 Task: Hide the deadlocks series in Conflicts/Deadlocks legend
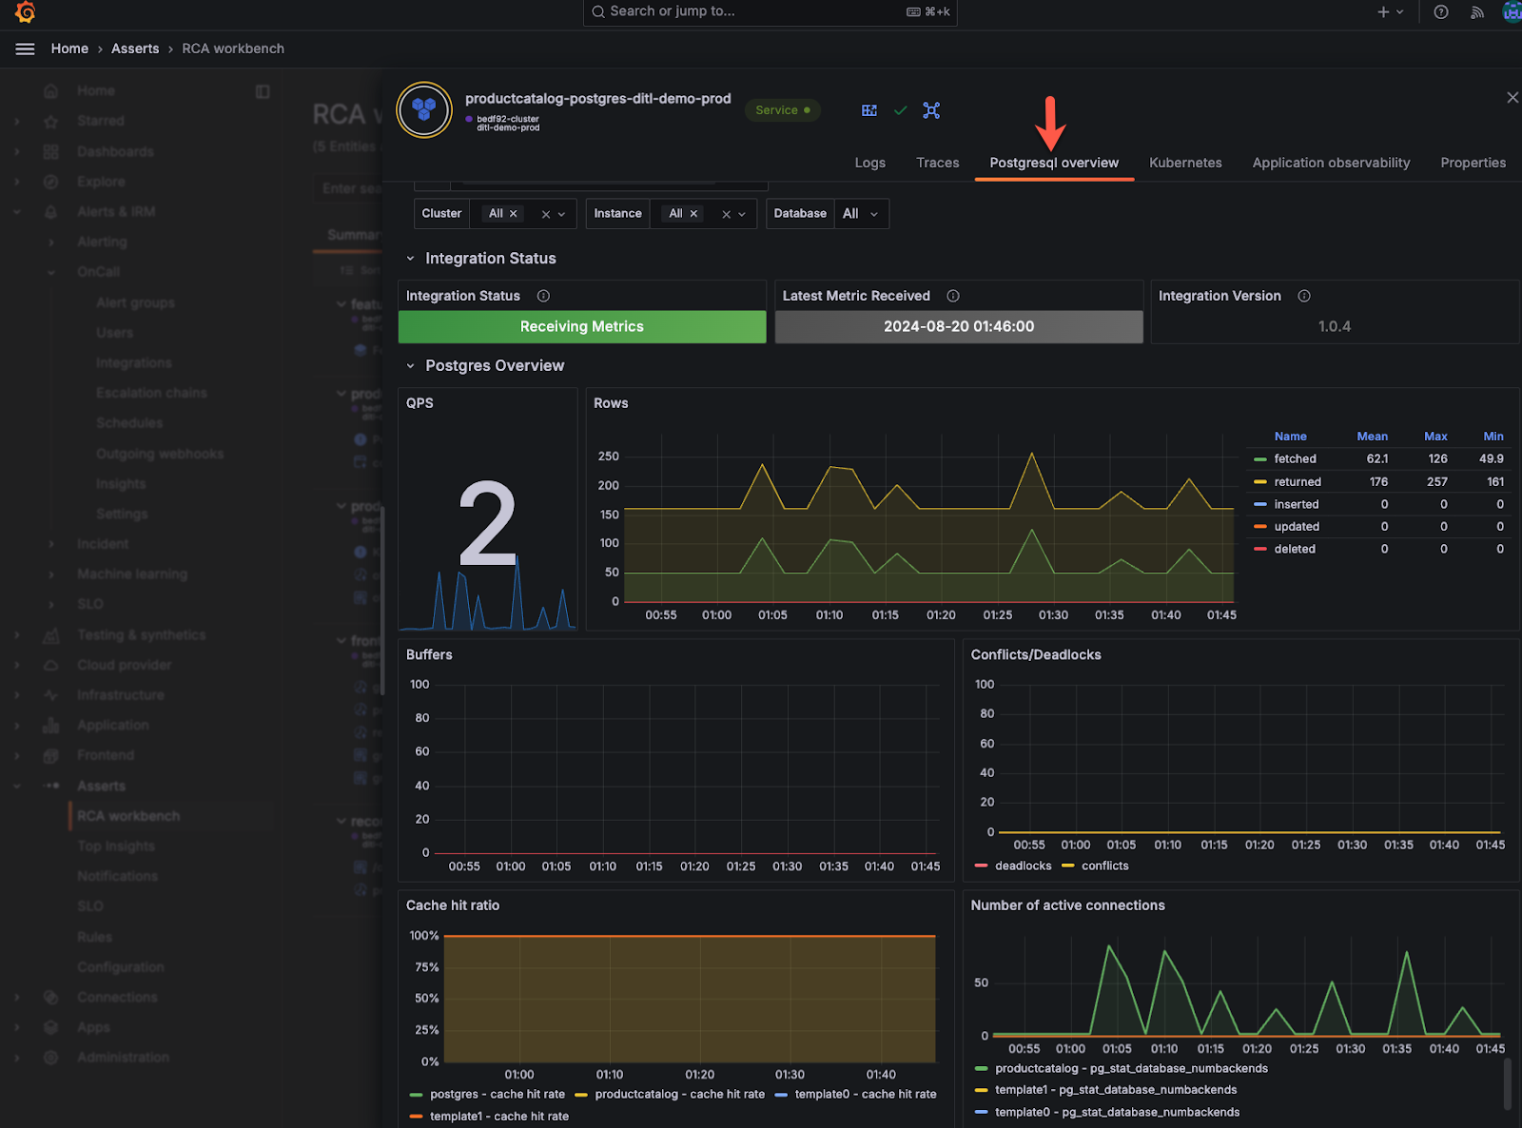click(x=1024, y=865)
